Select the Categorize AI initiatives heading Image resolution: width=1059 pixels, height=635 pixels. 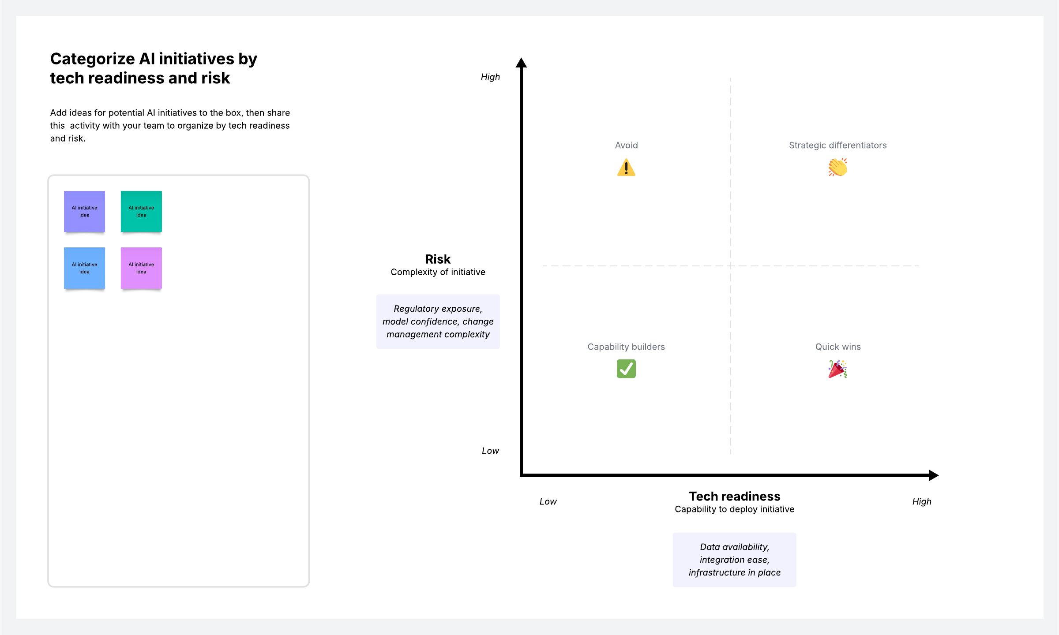pyautogui.click(x=154, y=68)
